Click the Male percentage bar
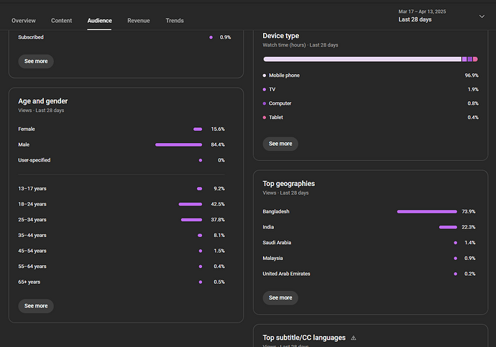496x347 pixels. [x=178, y=144]
